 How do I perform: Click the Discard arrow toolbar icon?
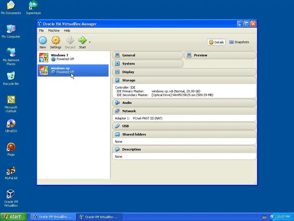pyautogui.click(x=70, y=43)
